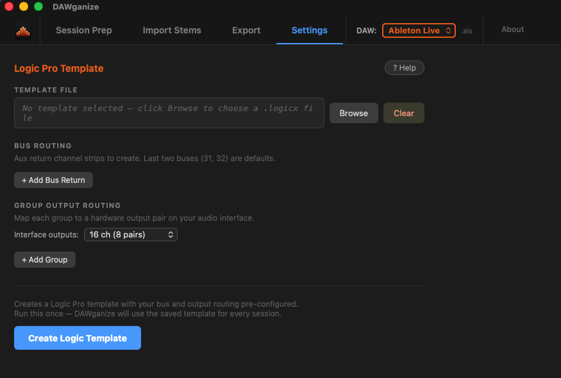Image resolution: width=561 pixels, height=378 pixels.
Task: Select the Export tab
Action: (246, 30)
